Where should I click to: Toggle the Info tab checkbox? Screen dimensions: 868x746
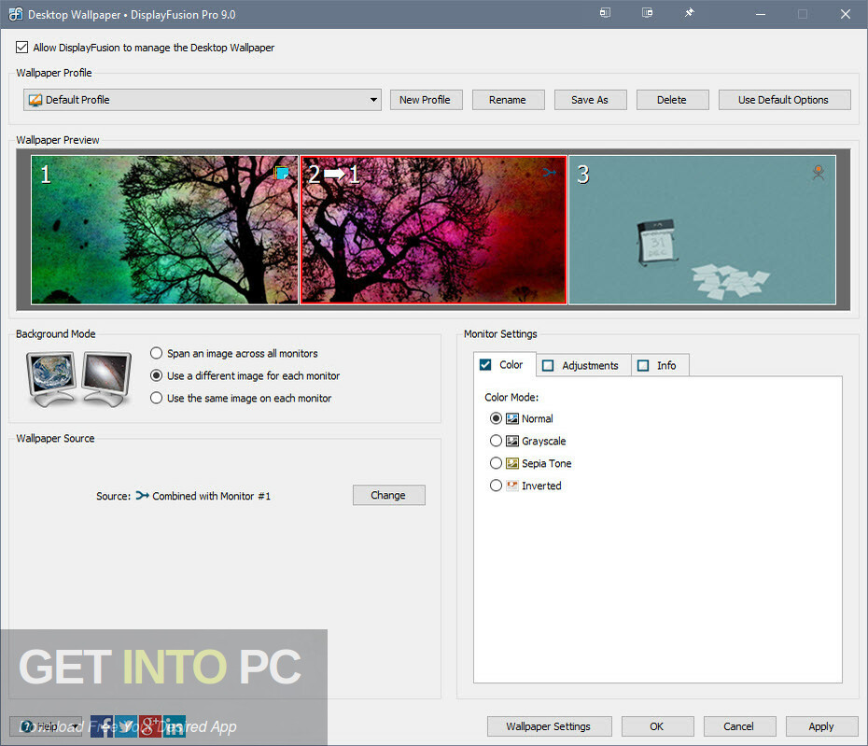(x=643, y=365)
